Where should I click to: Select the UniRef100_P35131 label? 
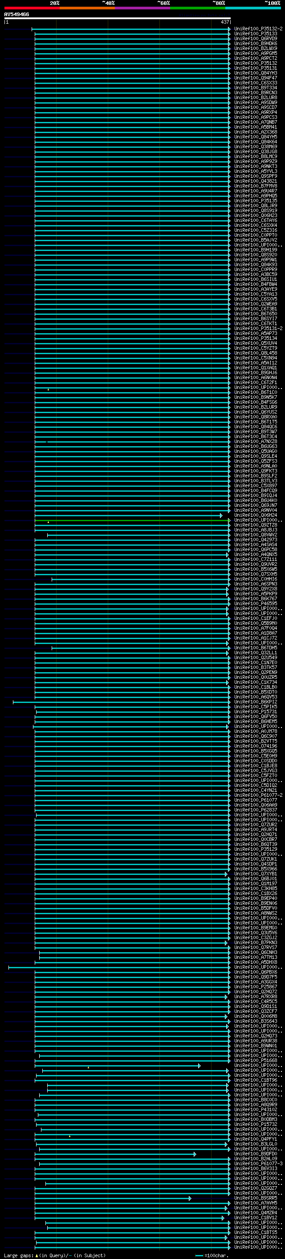point(256,68)
